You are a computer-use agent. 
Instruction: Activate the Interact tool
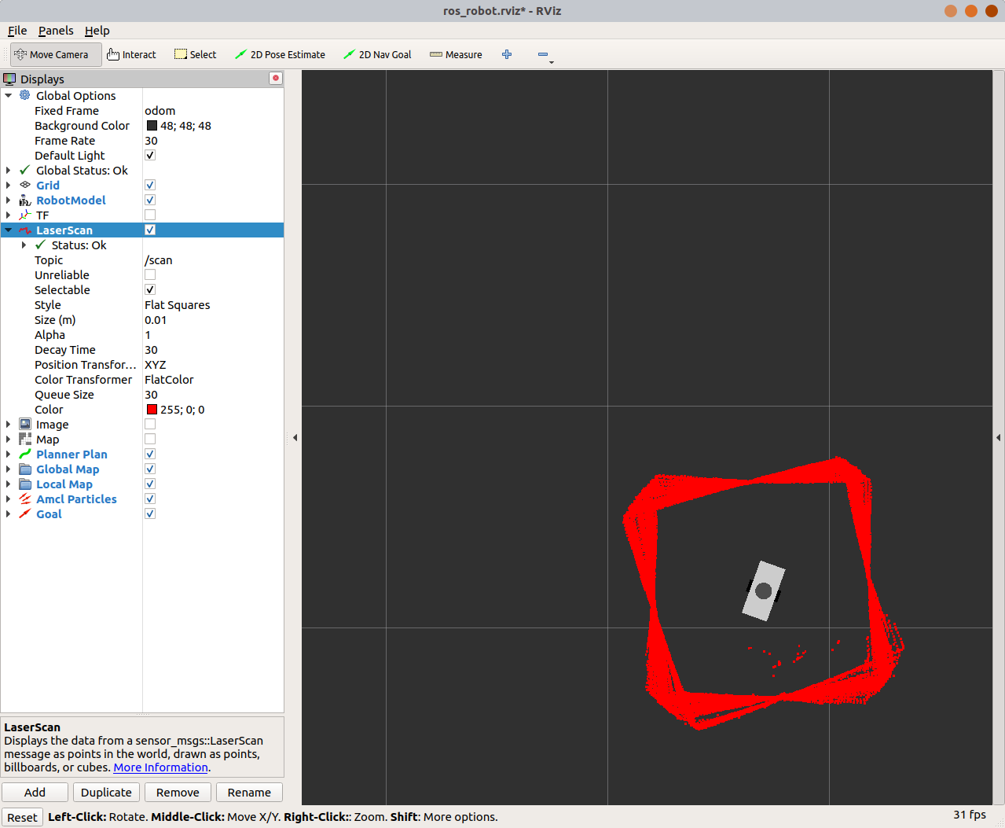coord(131,54)
